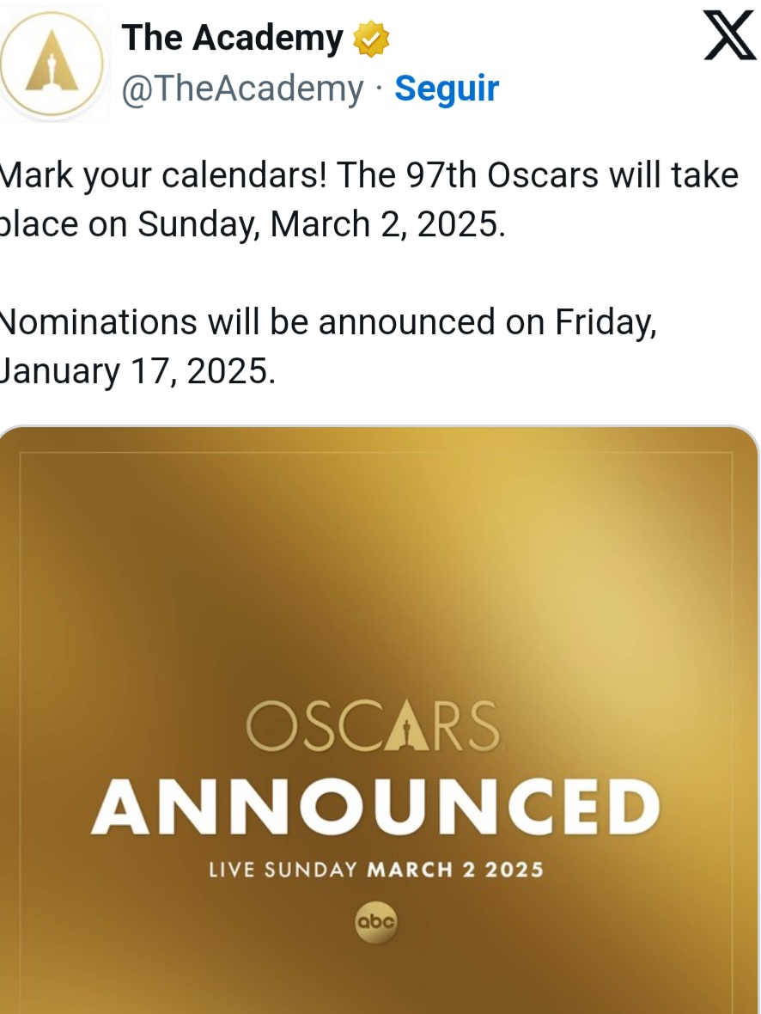Click the large ANNOUNCED headline in the image

375,806
